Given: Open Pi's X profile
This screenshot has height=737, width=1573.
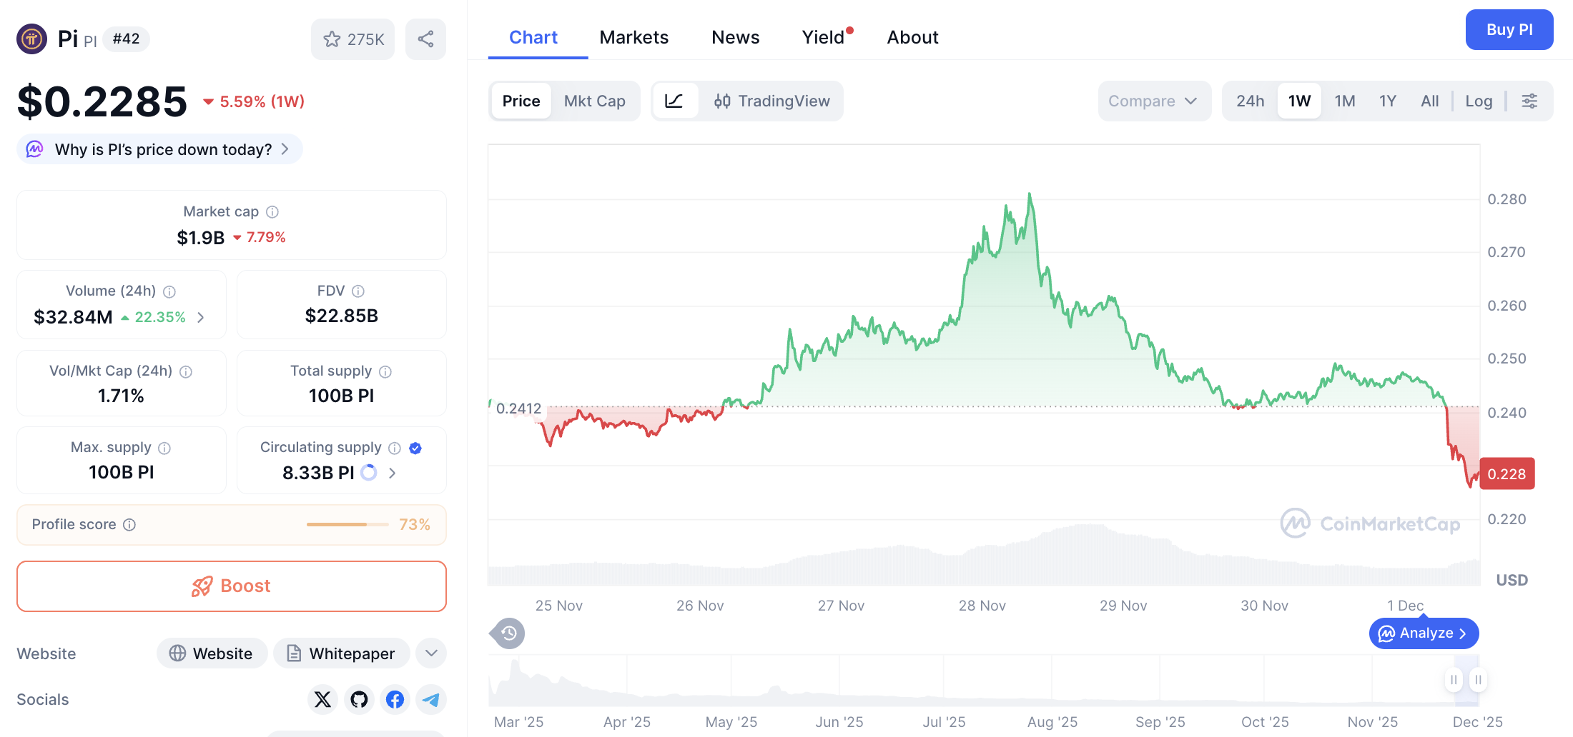Looking at the screenshot, I should 322,700.
